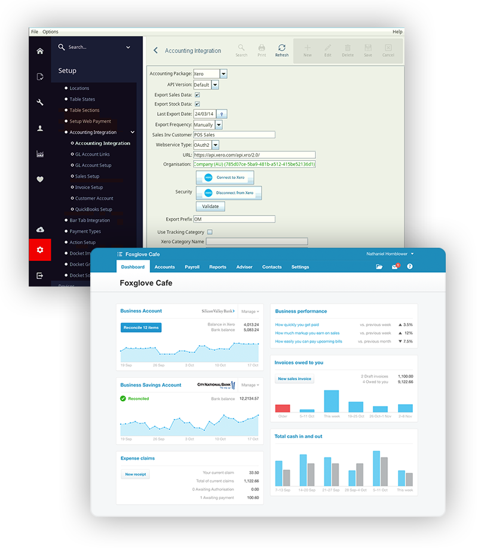Switch to the Payroll tab in Xero
This screenshot has width=478, height=548.
pyautogui.click(x=192, y=267)
